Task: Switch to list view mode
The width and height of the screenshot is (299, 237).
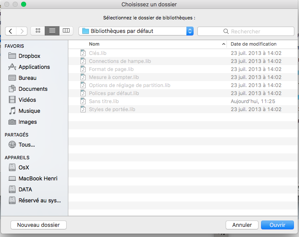Action: (x=52, y=31)
